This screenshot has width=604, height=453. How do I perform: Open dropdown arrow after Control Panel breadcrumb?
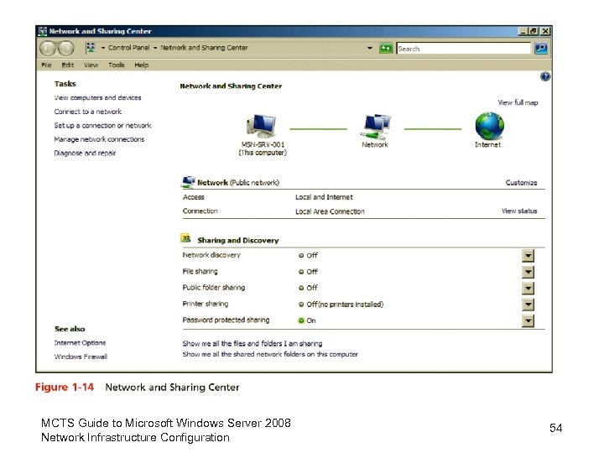coord(155,48)
